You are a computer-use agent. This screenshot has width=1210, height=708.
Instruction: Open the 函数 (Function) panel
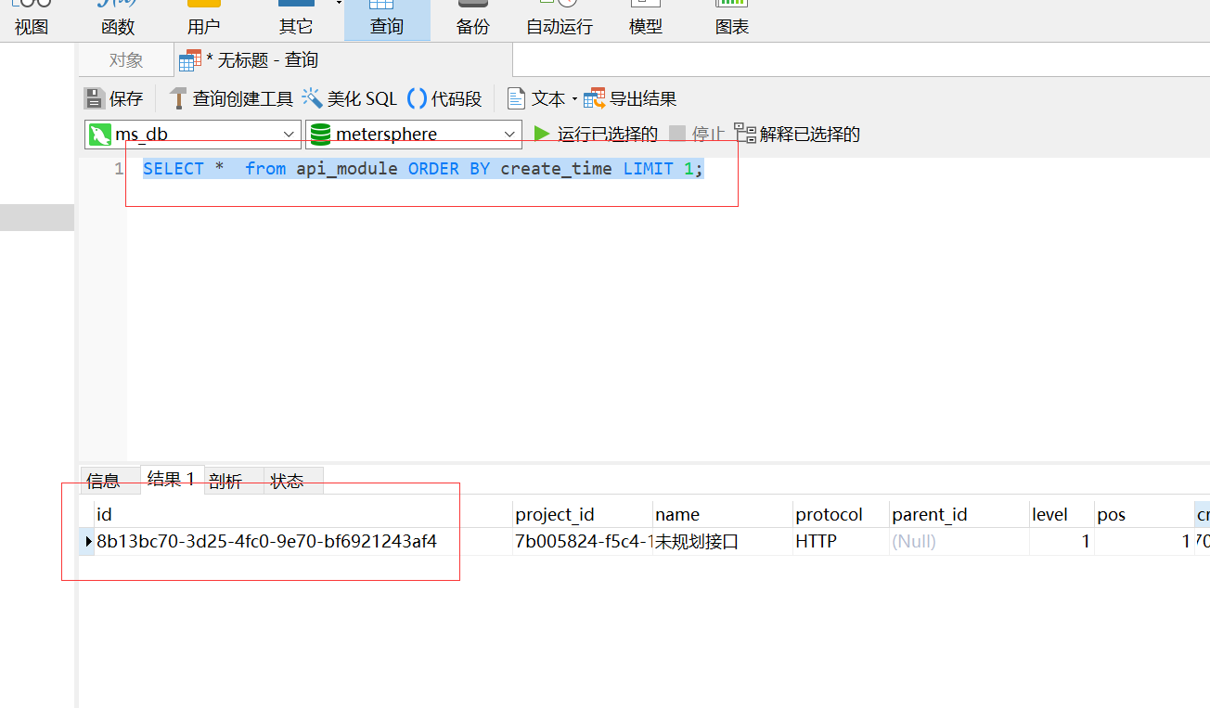click(117, 19)
